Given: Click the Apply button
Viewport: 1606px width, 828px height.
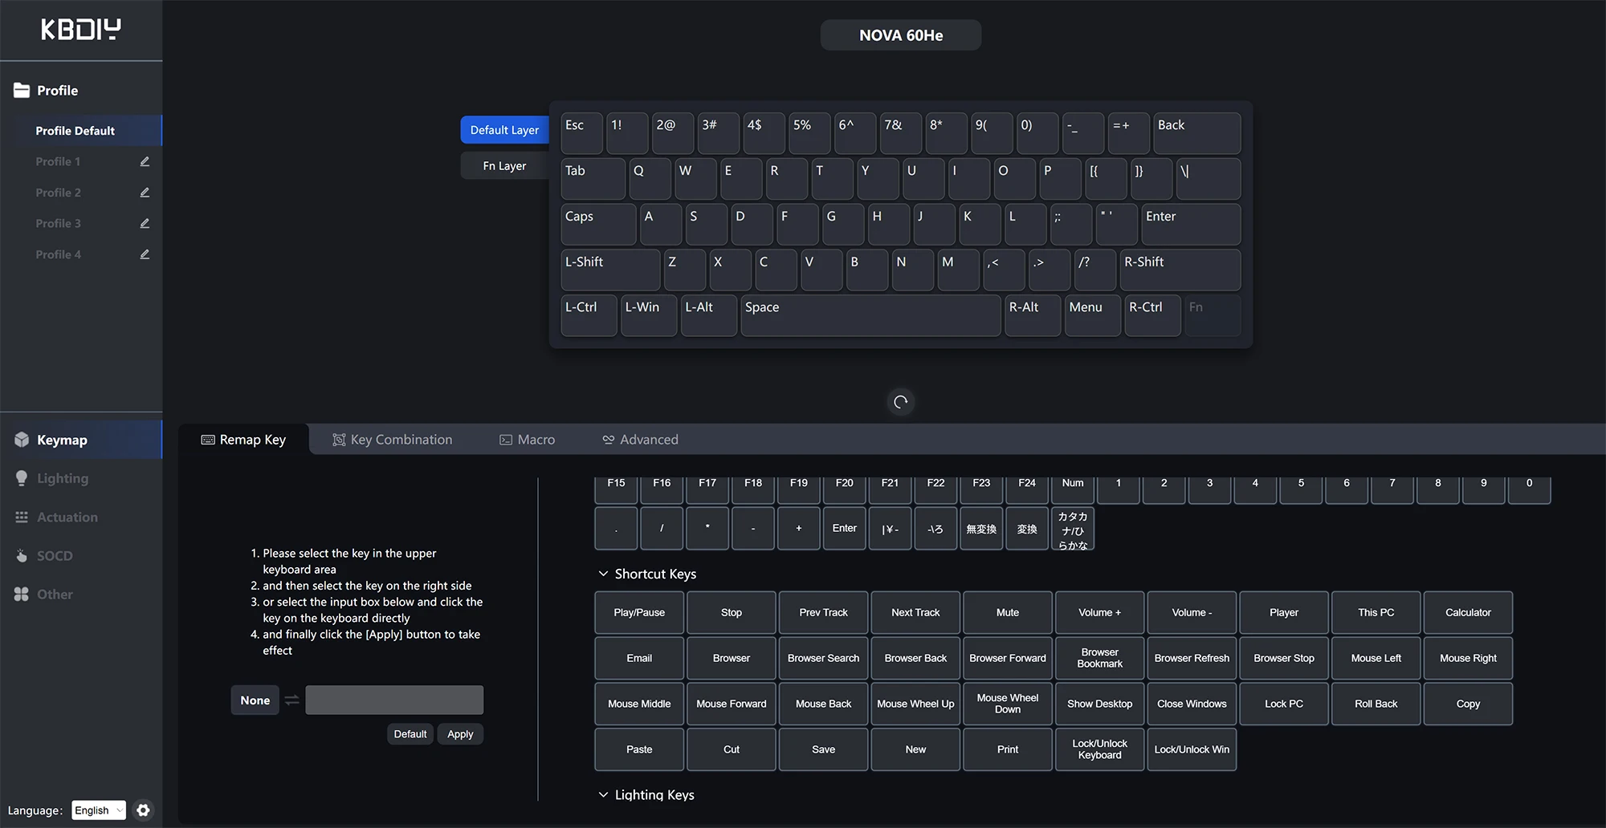Looking at the screenshot, I should pos(460,734).
